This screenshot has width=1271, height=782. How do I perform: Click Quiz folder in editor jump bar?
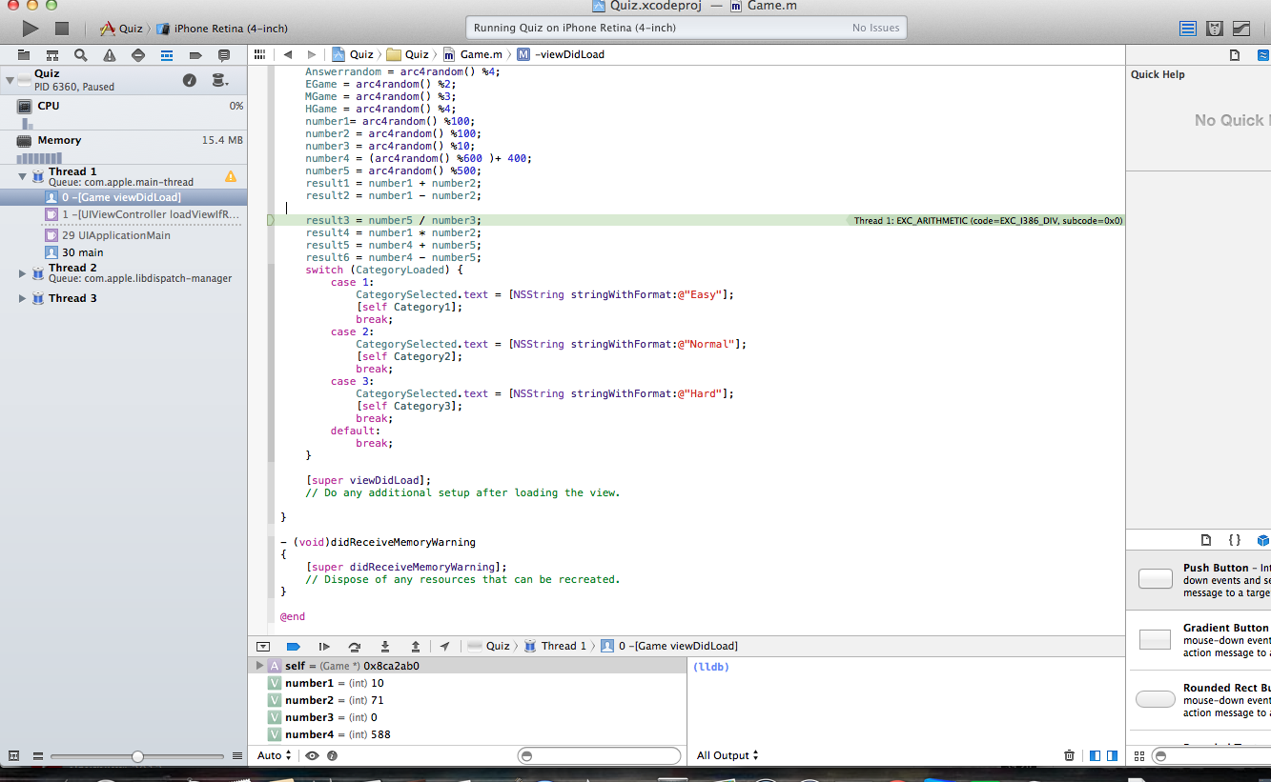click(x=408, y=54)
